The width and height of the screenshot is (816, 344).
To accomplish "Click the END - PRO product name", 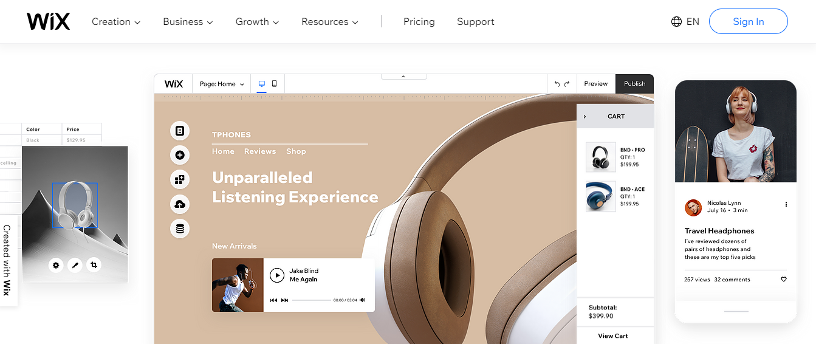I will pos(633,150).
